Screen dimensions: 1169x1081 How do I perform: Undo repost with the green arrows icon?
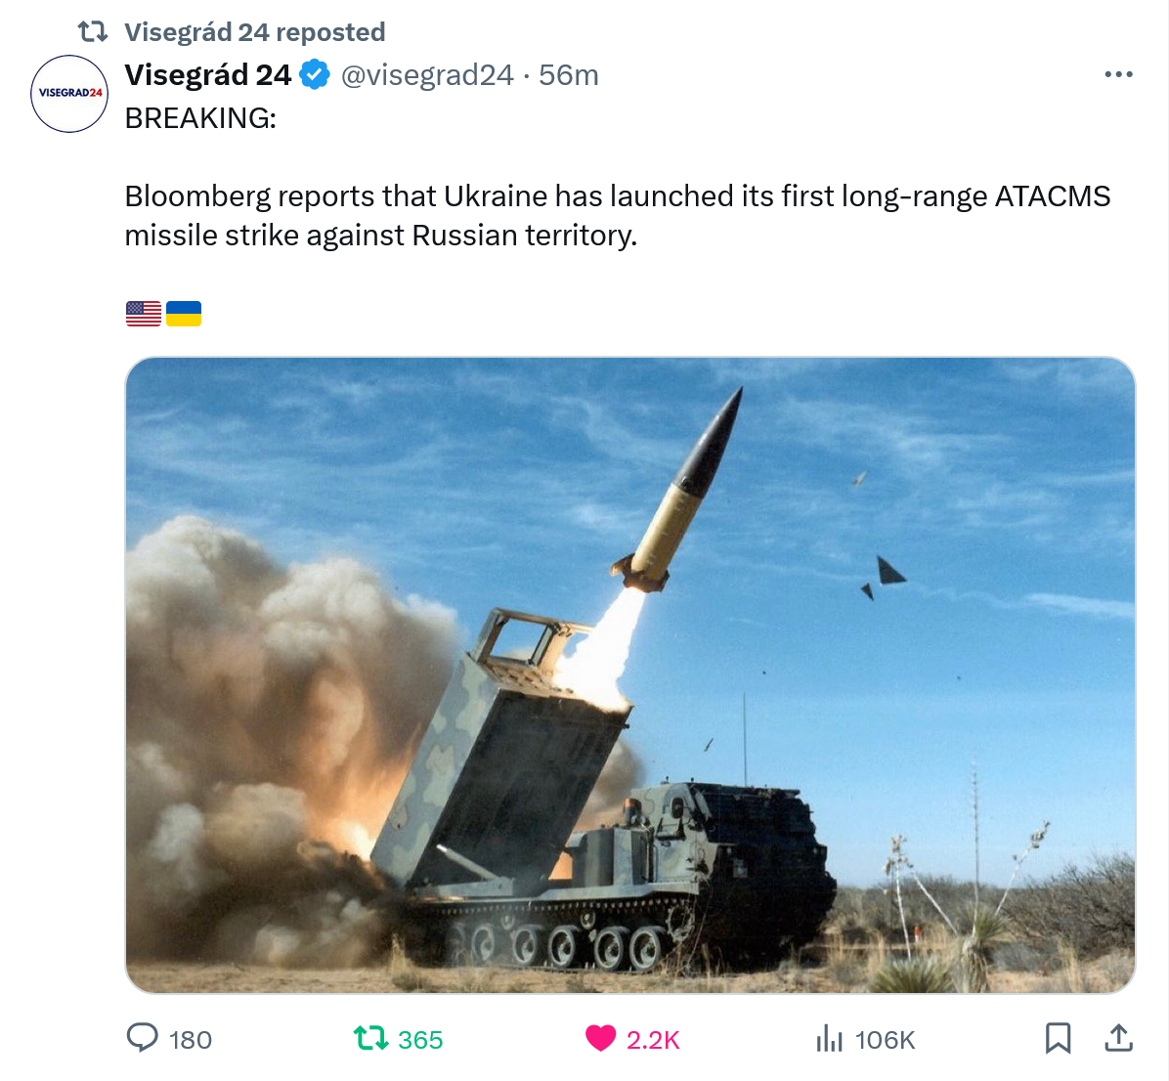371,1038
